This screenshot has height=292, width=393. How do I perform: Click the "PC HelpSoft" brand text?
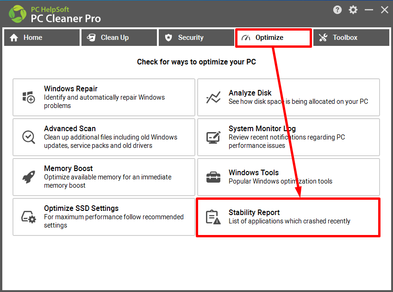[50, 10]
